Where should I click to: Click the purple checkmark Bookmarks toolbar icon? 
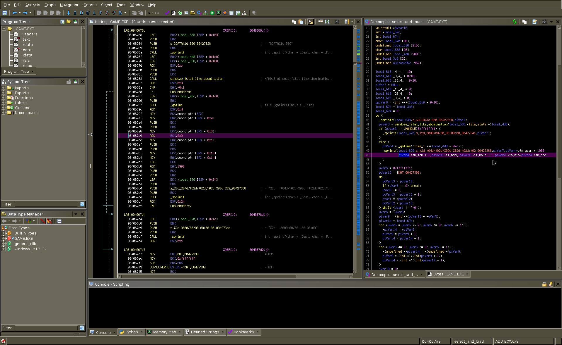point(167,13)
